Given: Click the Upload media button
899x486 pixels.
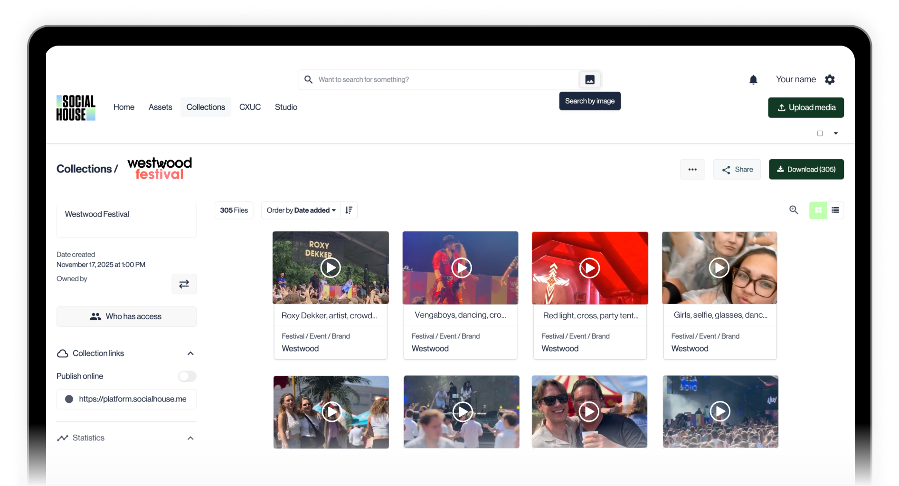Looking at the screenshot, I should coord(805,108).
